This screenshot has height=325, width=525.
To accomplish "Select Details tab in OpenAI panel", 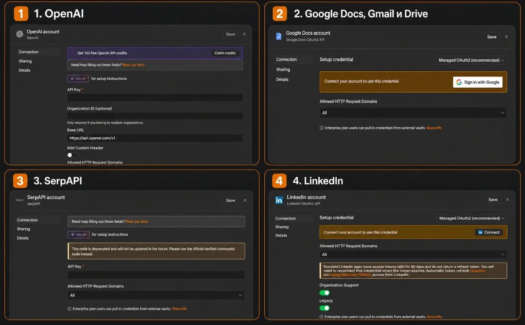I will point(24,71).
